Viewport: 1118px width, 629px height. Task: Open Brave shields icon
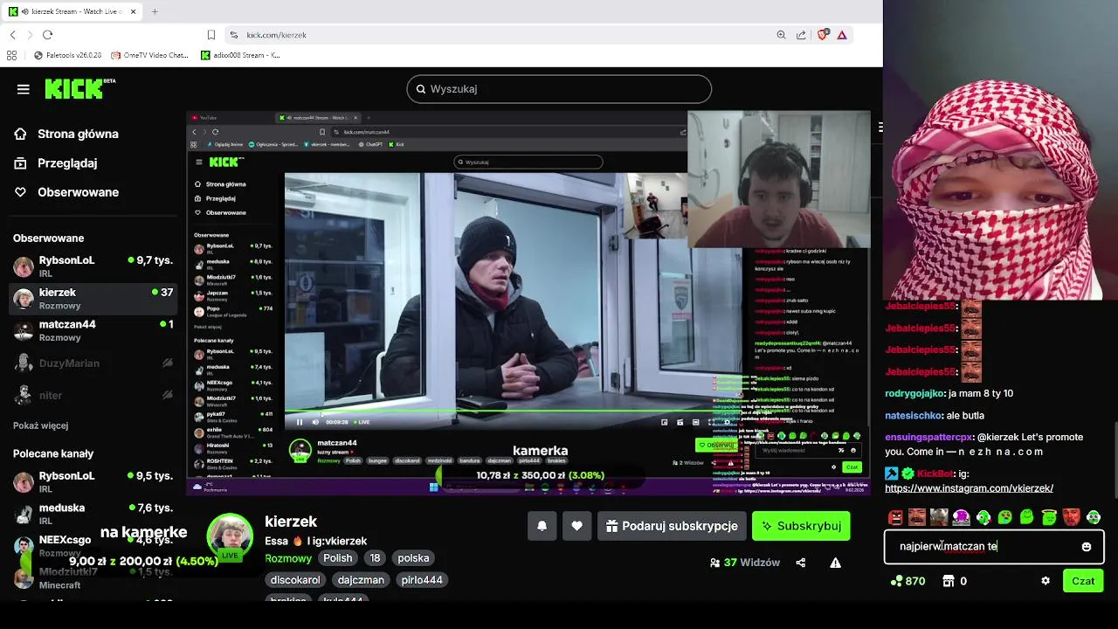pos(822,35)
